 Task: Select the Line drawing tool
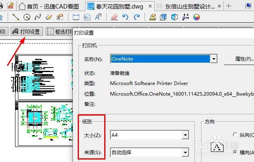(x=16, y=17)
